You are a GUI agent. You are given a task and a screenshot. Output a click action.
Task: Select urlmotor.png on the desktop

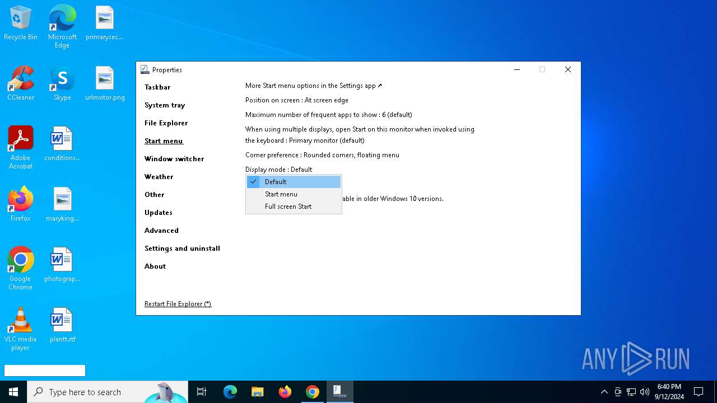tap(105, 84)
